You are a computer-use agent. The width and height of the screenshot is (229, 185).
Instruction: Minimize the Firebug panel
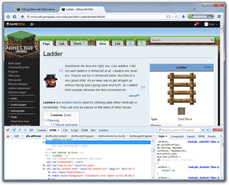coord(214,130)
